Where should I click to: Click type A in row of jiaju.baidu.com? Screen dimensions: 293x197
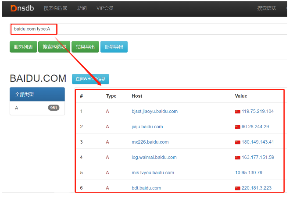click(107, 127)
